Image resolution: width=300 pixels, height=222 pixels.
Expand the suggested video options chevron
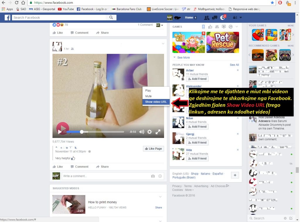pyautogui.click(x=160, y=197)
